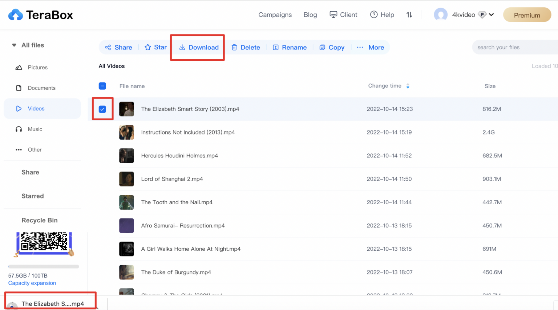Click the Share icon in toolbar

click(108, 48)
